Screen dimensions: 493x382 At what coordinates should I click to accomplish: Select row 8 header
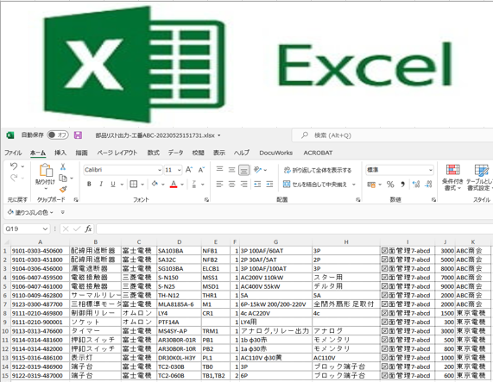point(4,313)
